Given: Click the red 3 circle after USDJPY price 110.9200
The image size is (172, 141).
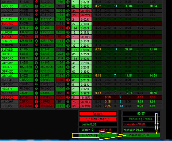Looking at the screenshot, I should (36, 106).
